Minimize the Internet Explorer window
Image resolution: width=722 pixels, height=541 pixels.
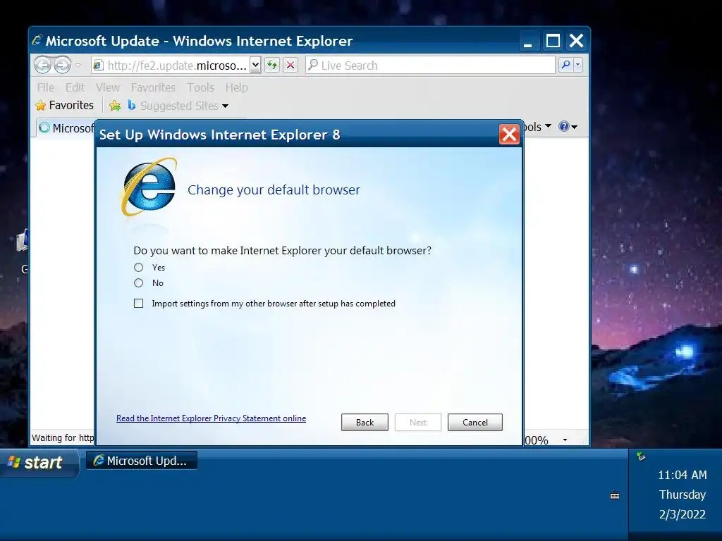tap(528, 42)
